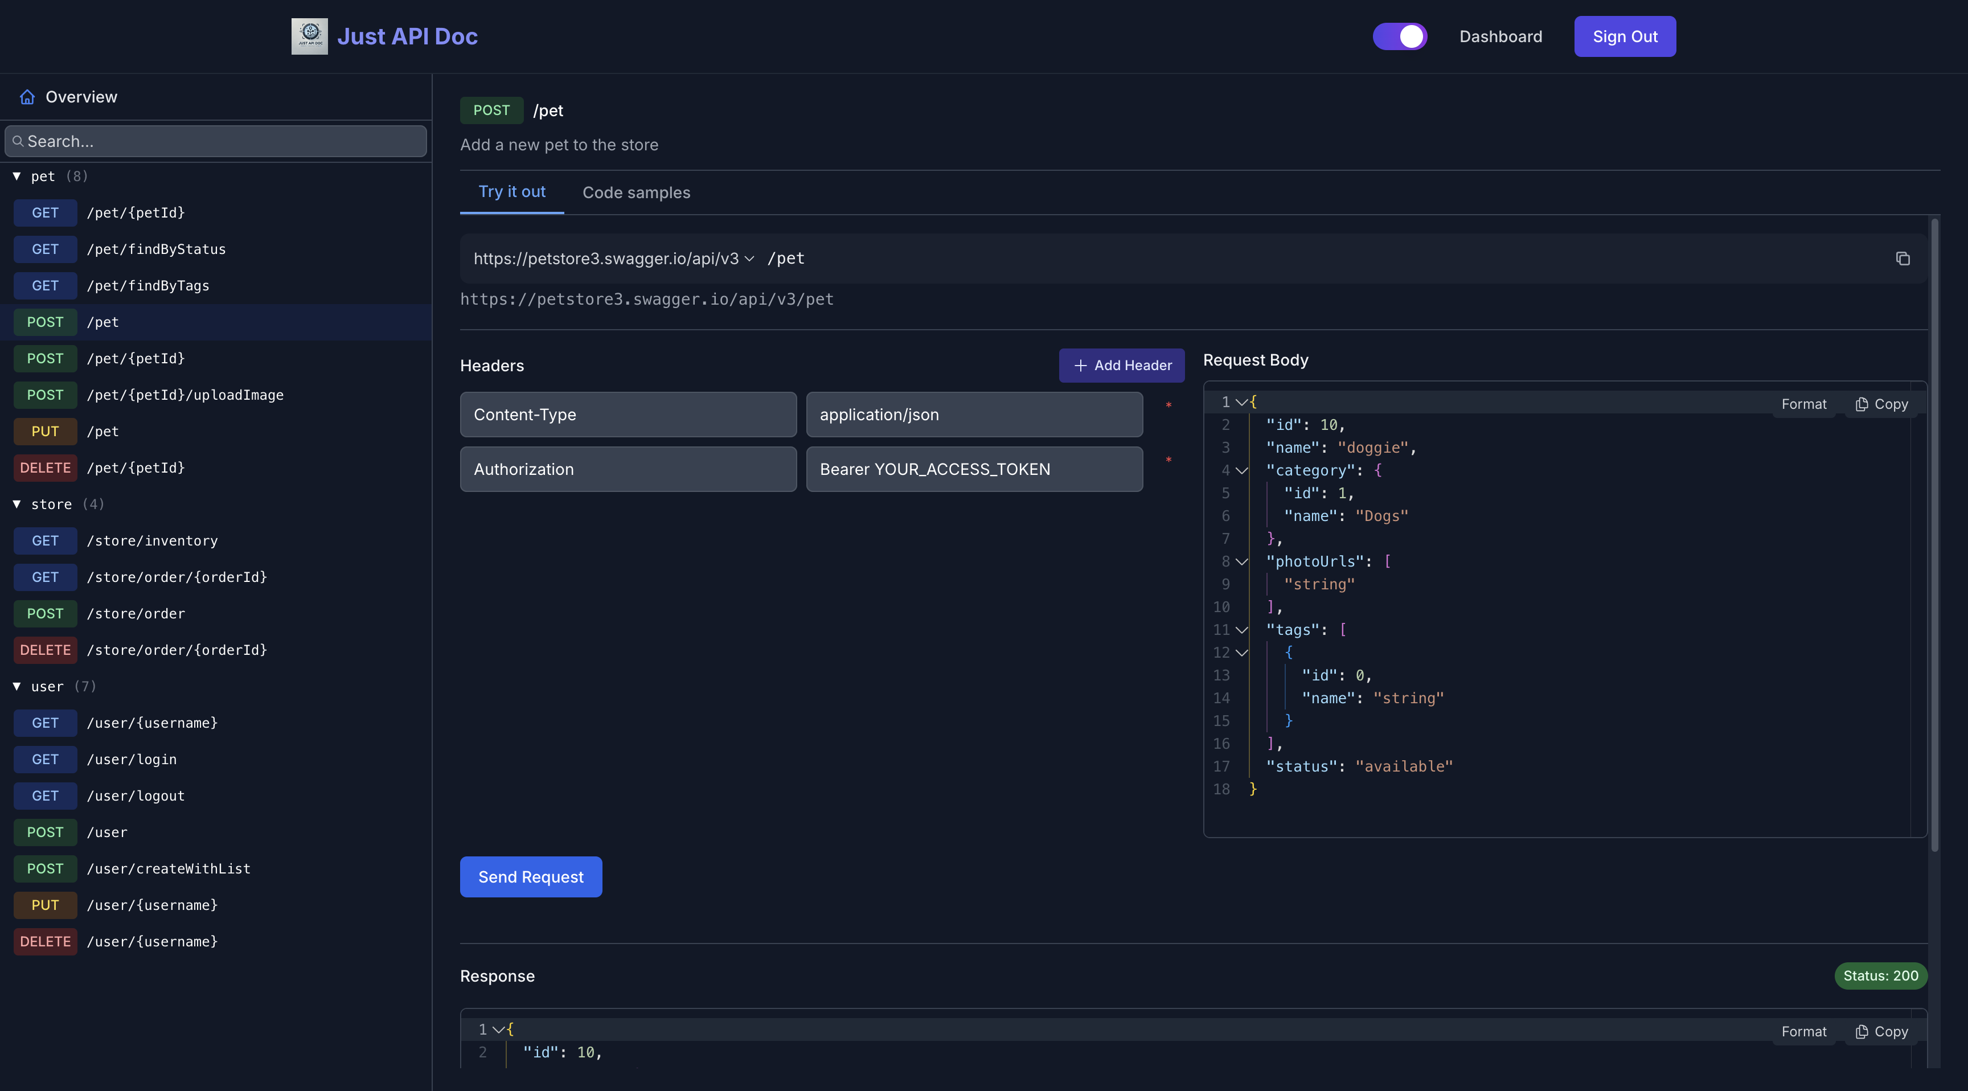Click the search magnifier icon in sidebar
The image size is (1968, 1091).
click(x=18, y=141)
